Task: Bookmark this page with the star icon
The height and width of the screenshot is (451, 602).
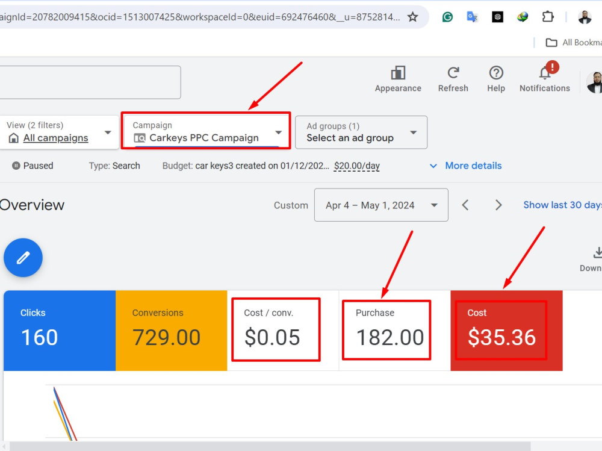Action: pyautogui.click(x=413, y=17)
